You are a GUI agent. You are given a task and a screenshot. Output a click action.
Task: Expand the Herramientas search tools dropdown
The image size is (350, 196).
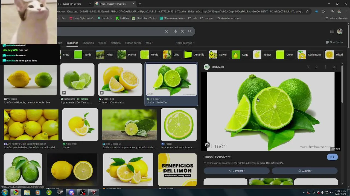tap(185, 43)
